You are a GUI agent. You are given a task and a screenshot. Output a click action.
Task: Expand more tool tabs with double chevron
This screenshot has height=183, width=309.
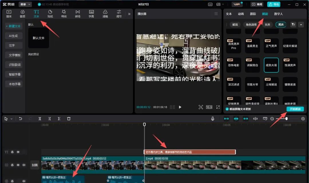[x=129, y=14]
